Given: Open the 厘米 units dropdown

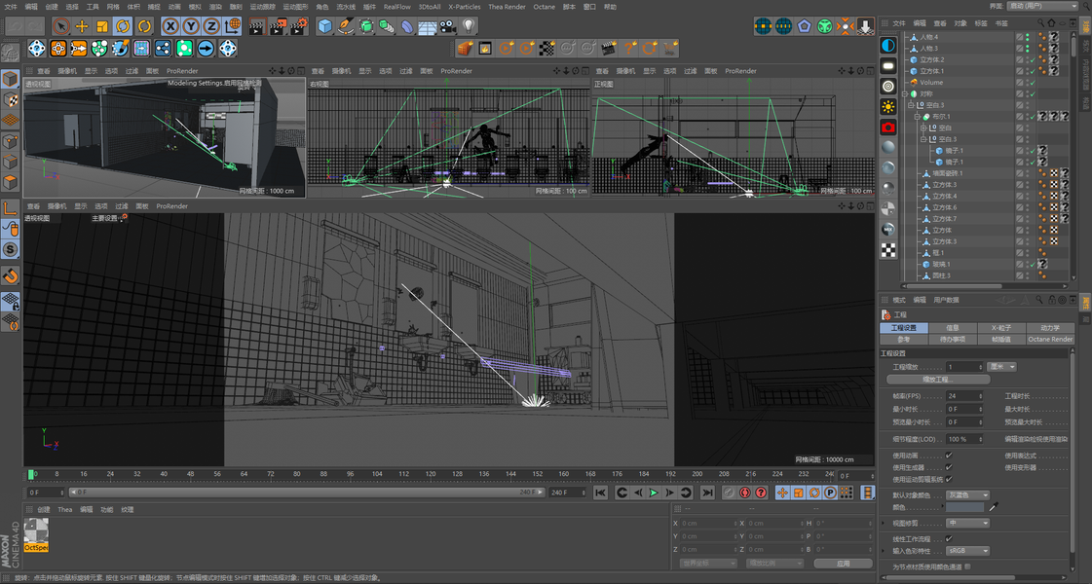Looking at the screenshot, I should point(1001,367).
